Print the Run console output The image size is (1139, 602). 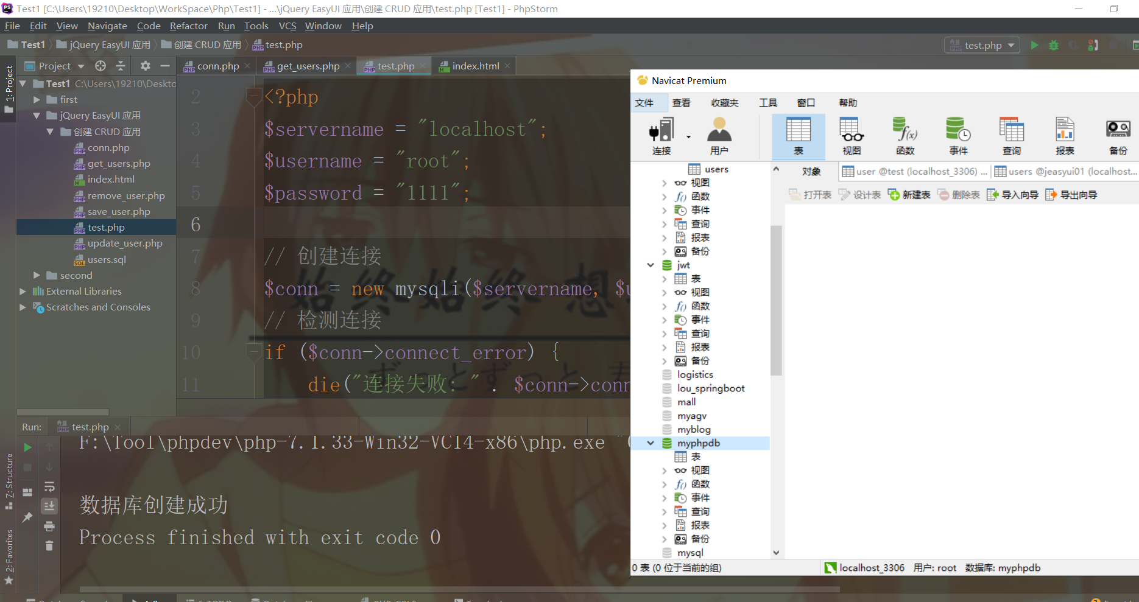pyautogui.click(x=49, y=527)
